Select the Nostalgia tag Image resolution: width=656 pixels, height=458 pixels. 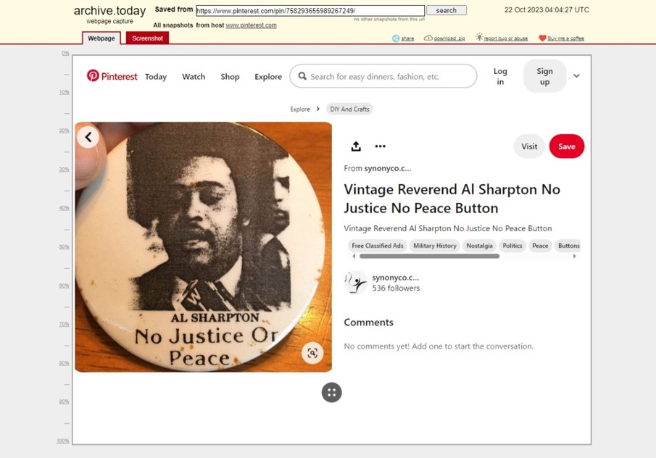point(479,246)
